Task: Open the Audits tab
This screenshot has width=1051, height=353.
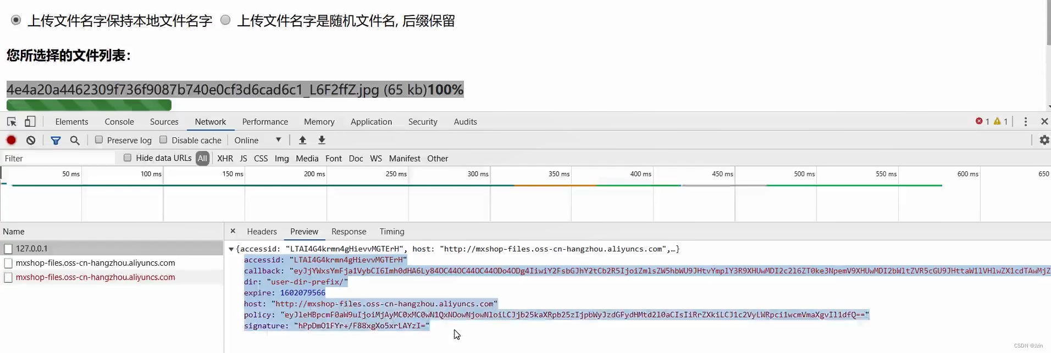Action: (466, 122)
